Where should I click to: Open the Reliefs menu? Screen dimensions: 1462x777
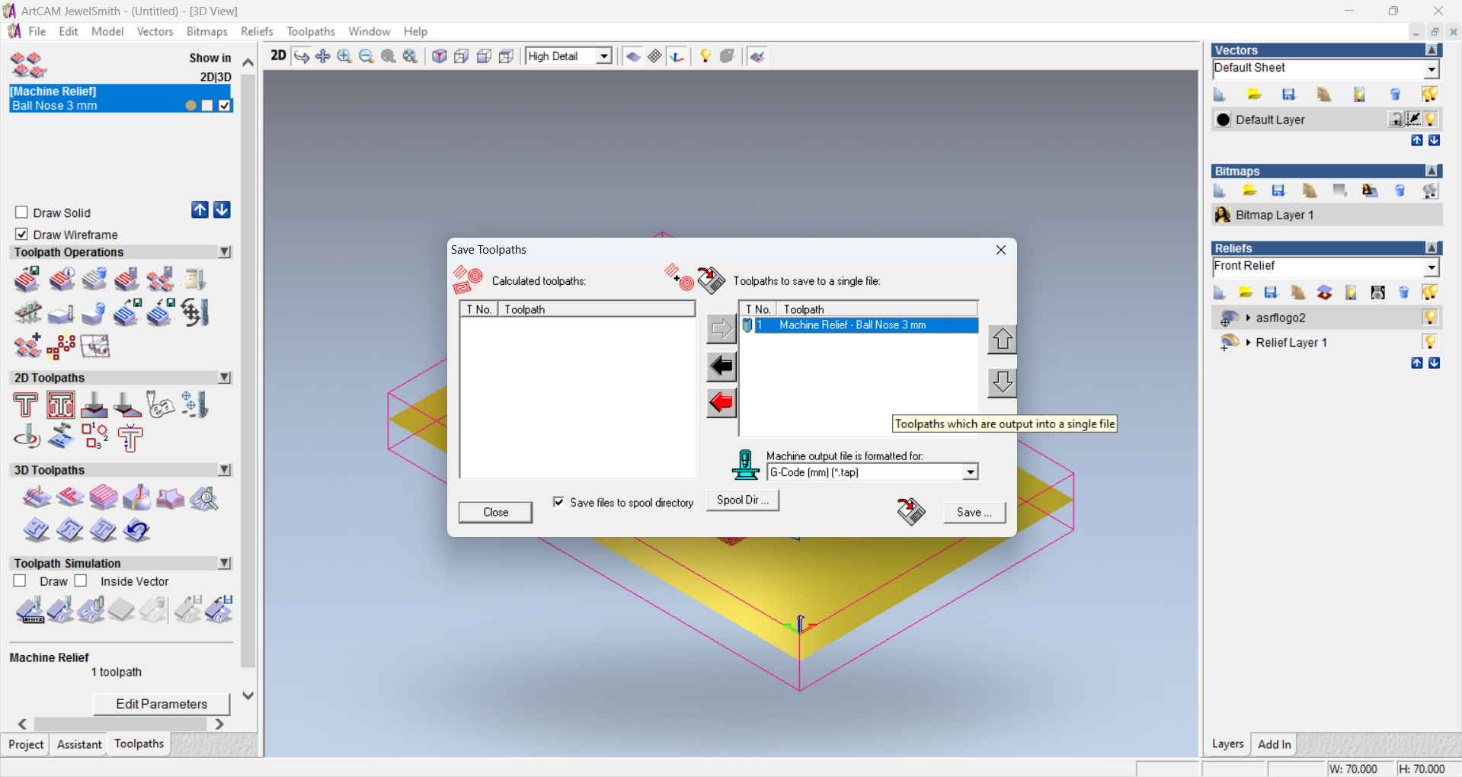(x=257, y=31)
